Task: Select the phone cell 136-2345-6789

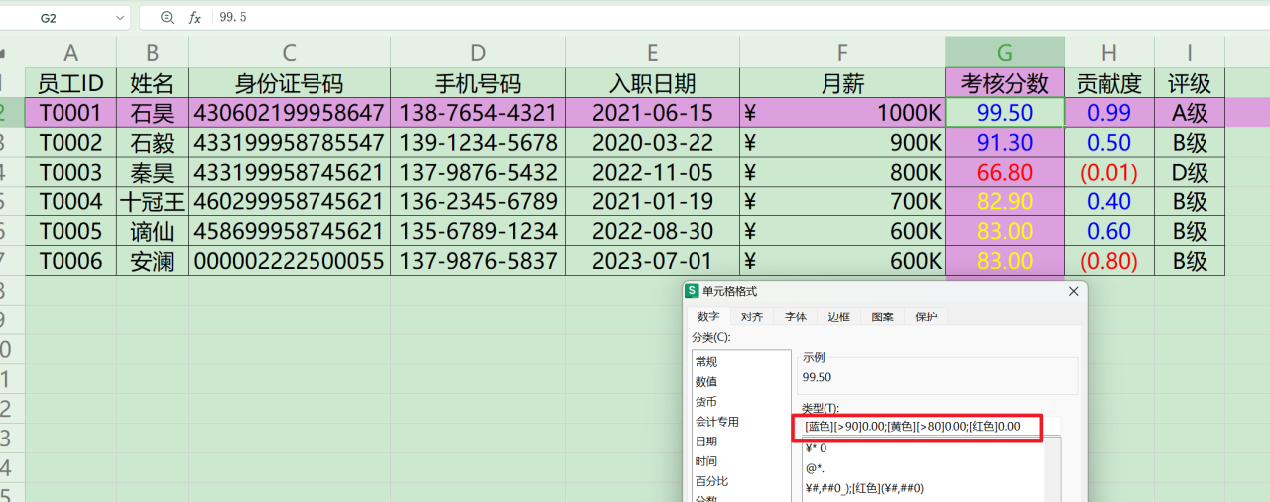Action: (x=477, y=201)
